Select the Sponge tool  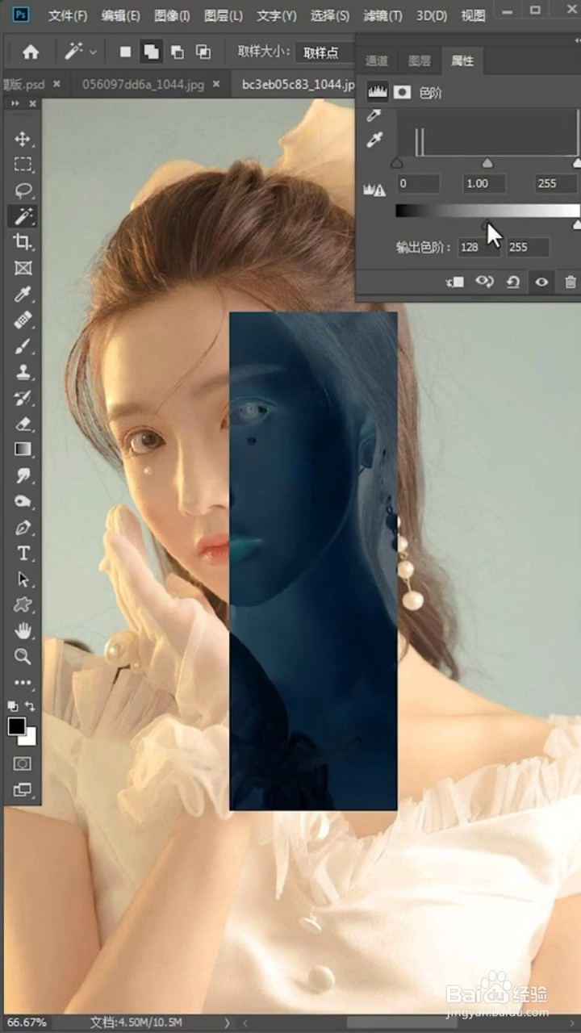(x=23, y=501)
